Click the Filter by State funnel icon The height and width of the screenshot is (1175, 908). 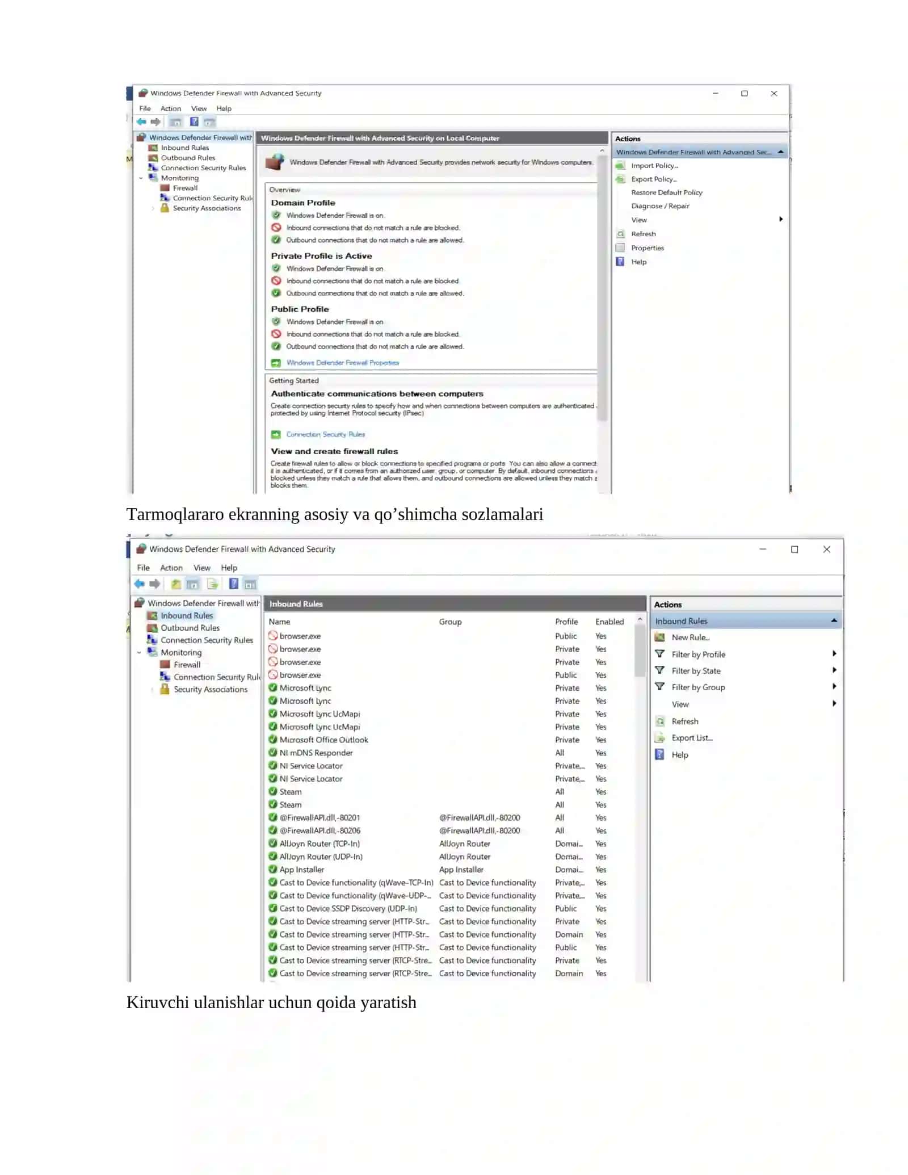click(659, 670)
